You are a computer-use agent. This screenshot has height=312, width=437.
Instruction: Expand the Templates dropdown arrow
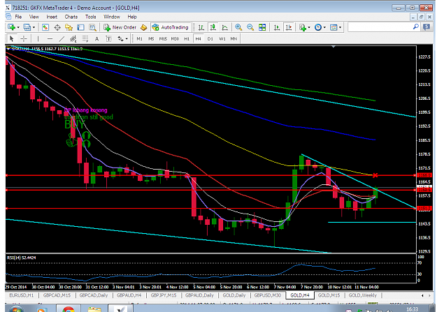[x=340, y=27]
